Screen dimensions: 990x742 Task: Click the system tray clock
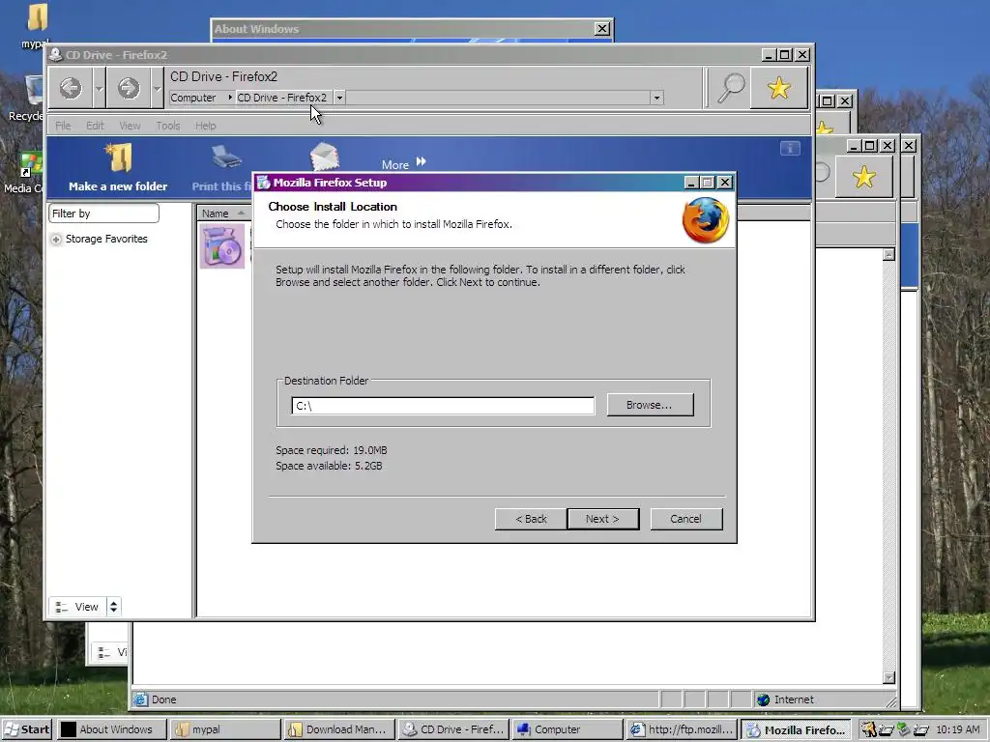[958, 729]
